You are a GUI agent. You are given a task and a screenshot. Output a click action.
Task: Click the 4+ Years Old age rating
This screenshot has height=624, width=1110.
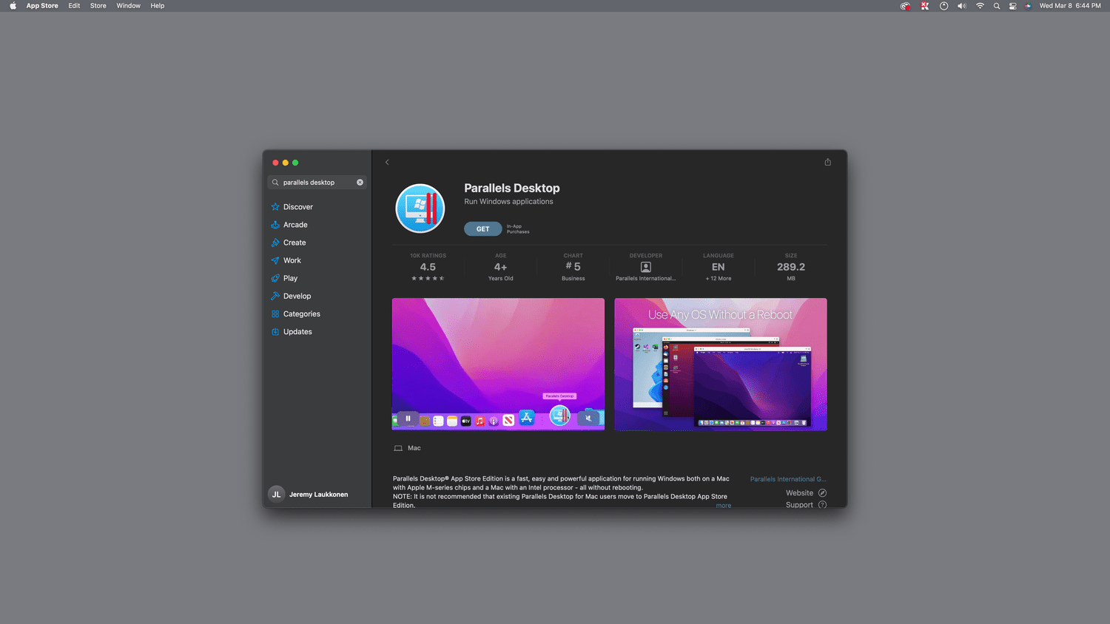click(x=500, y=267)
